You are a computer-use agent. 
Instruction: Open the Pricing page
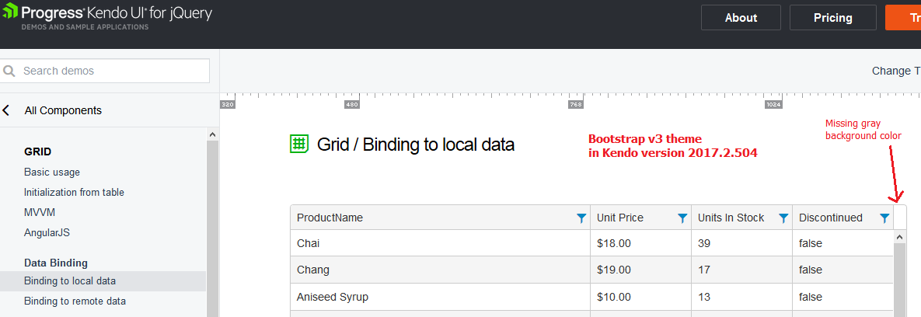pos(832,18)
